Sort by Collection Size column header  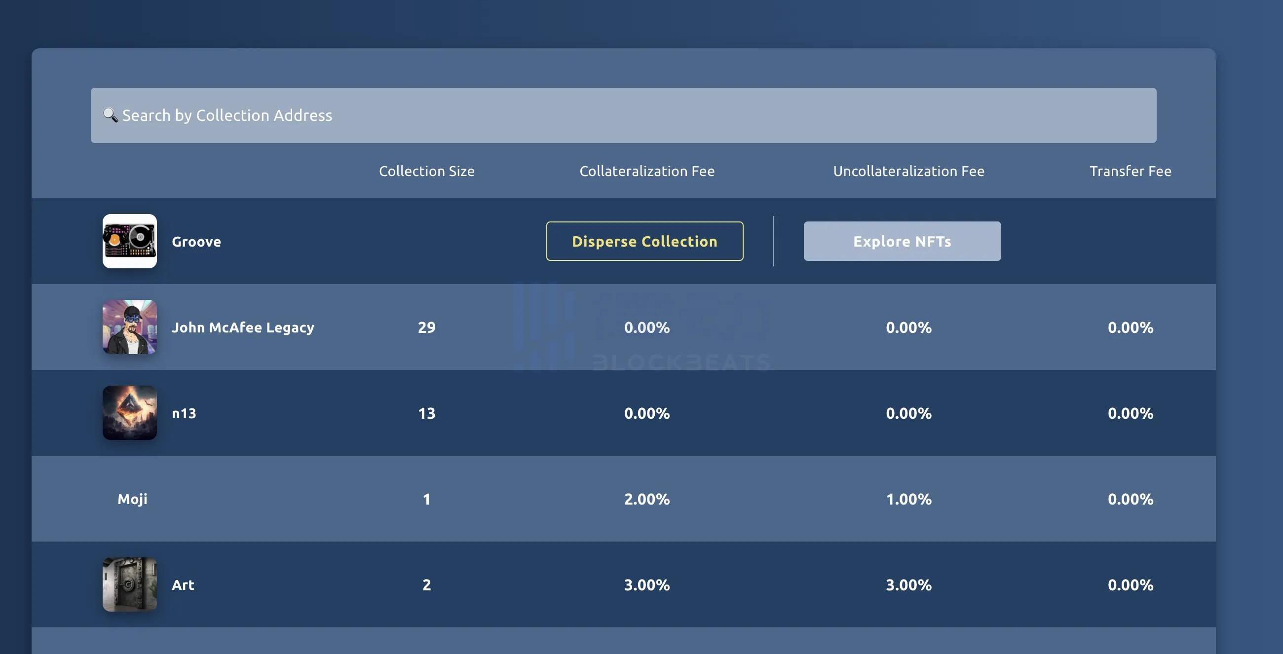point(426,171)
